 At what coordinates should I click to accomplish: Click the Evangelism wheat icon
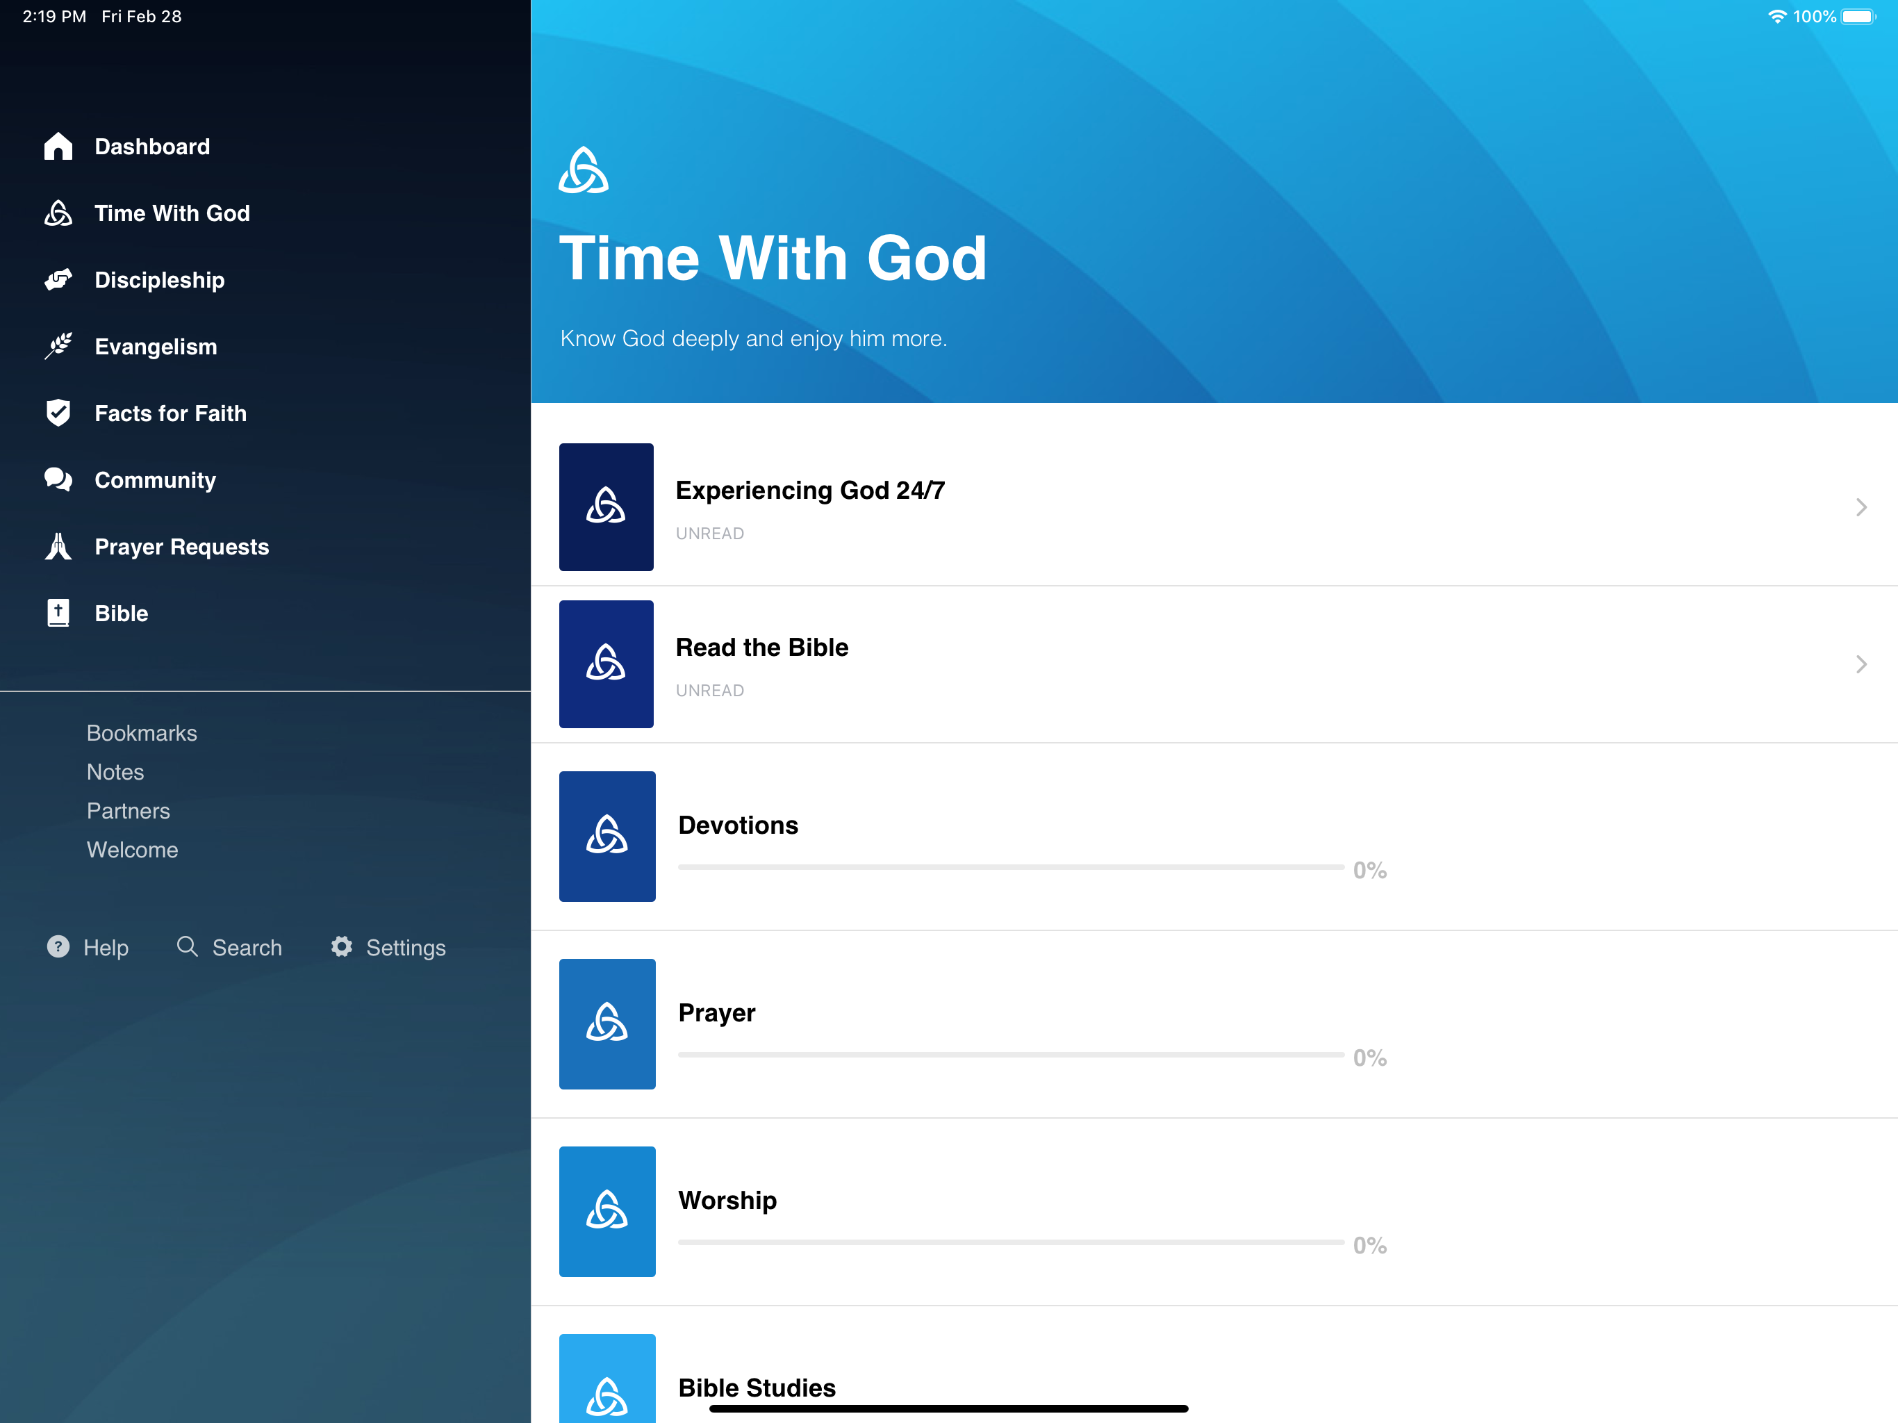pyautogui.click(x=58, y=346)
